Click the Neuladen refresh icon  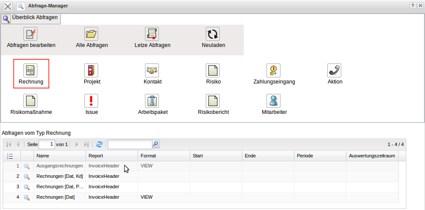[x=213, y=34]
